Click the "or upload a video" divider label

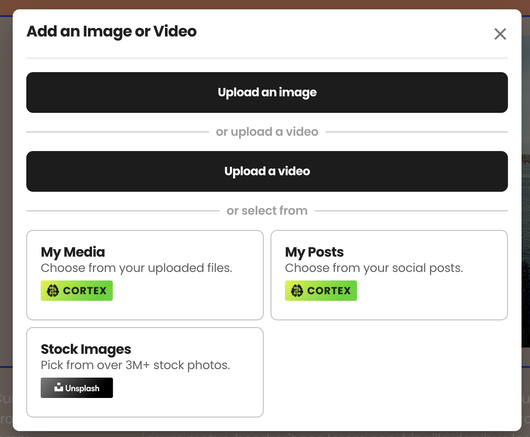[267, 132]
